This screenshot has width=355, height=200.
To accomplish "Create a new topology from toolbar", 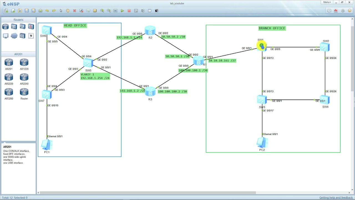I will tap(6, 11).
